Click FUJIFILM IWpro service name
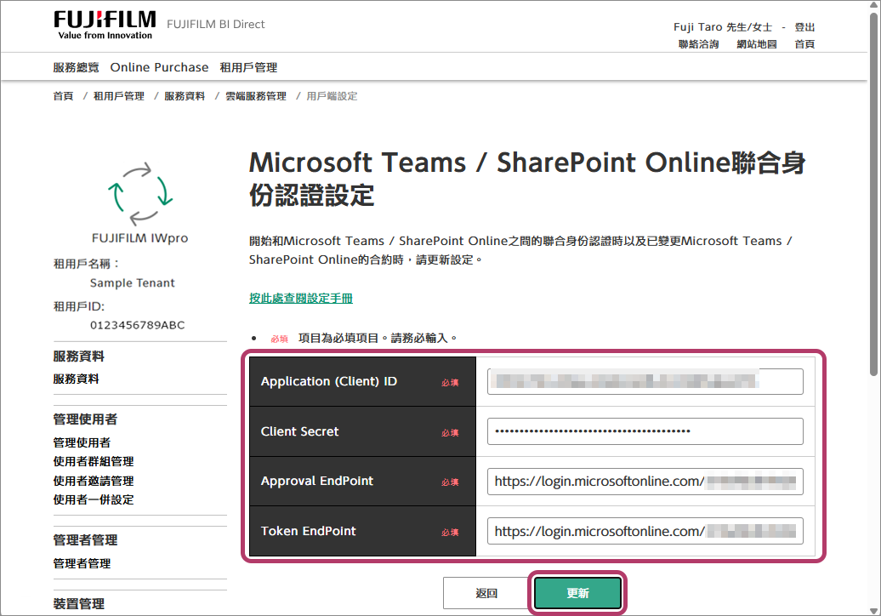 pyautogui.click(x=140, y=238)
